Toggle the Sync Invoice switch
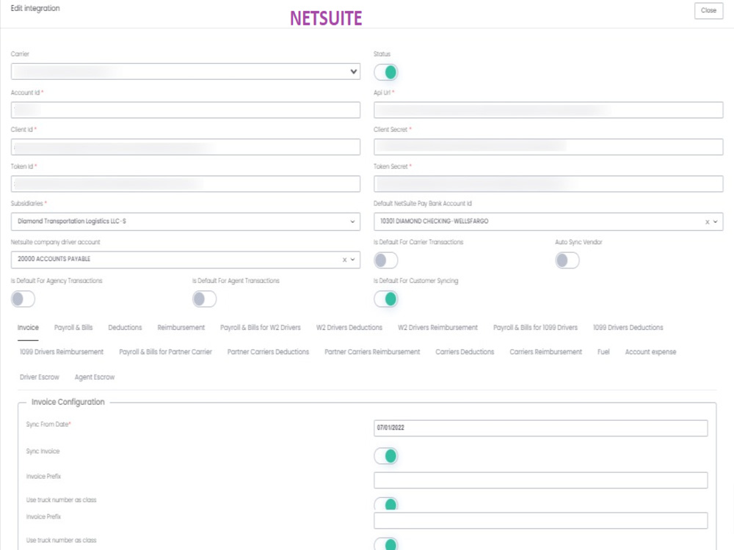 386,455
